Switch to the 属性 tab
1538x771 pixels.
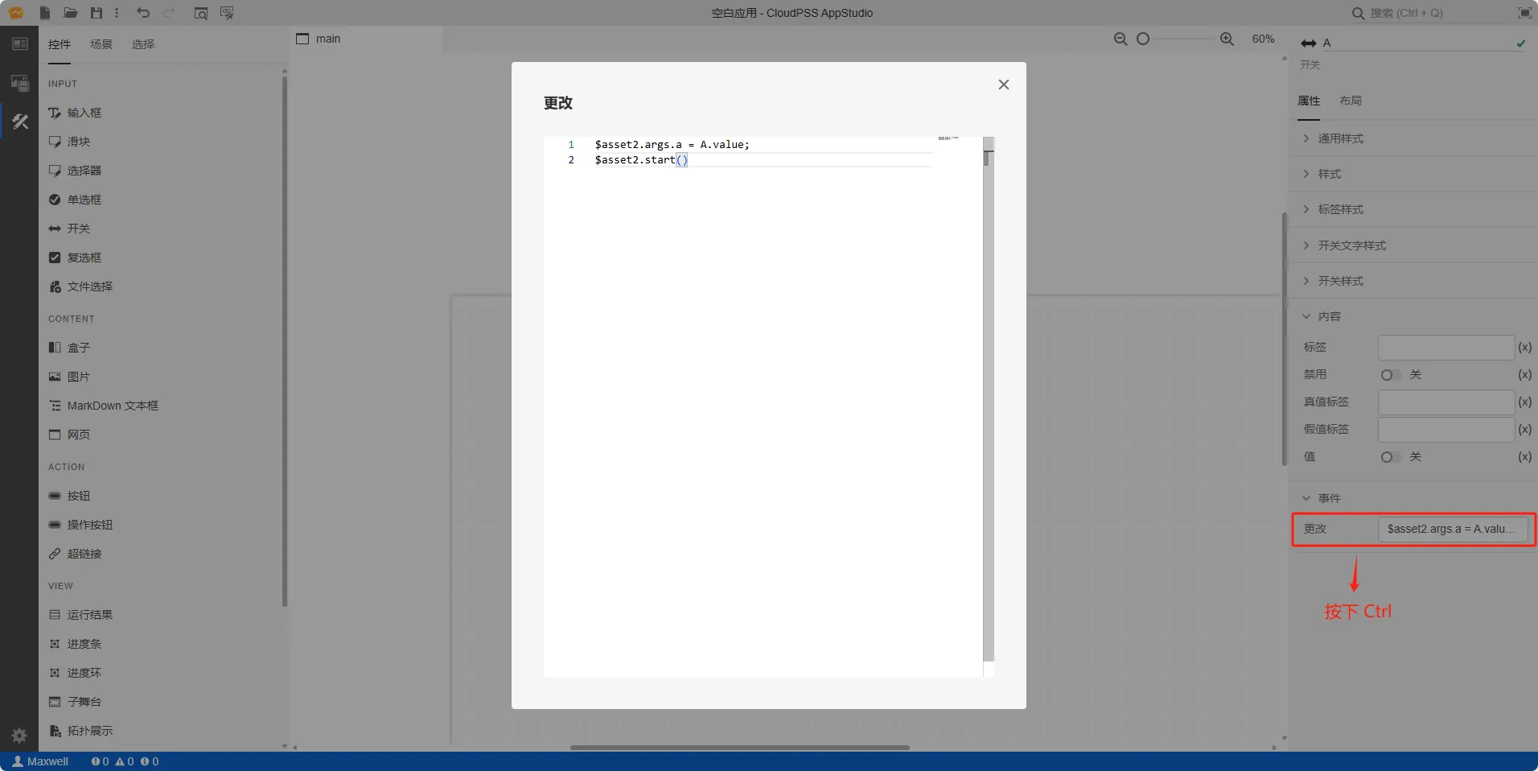click(1309, 101)
